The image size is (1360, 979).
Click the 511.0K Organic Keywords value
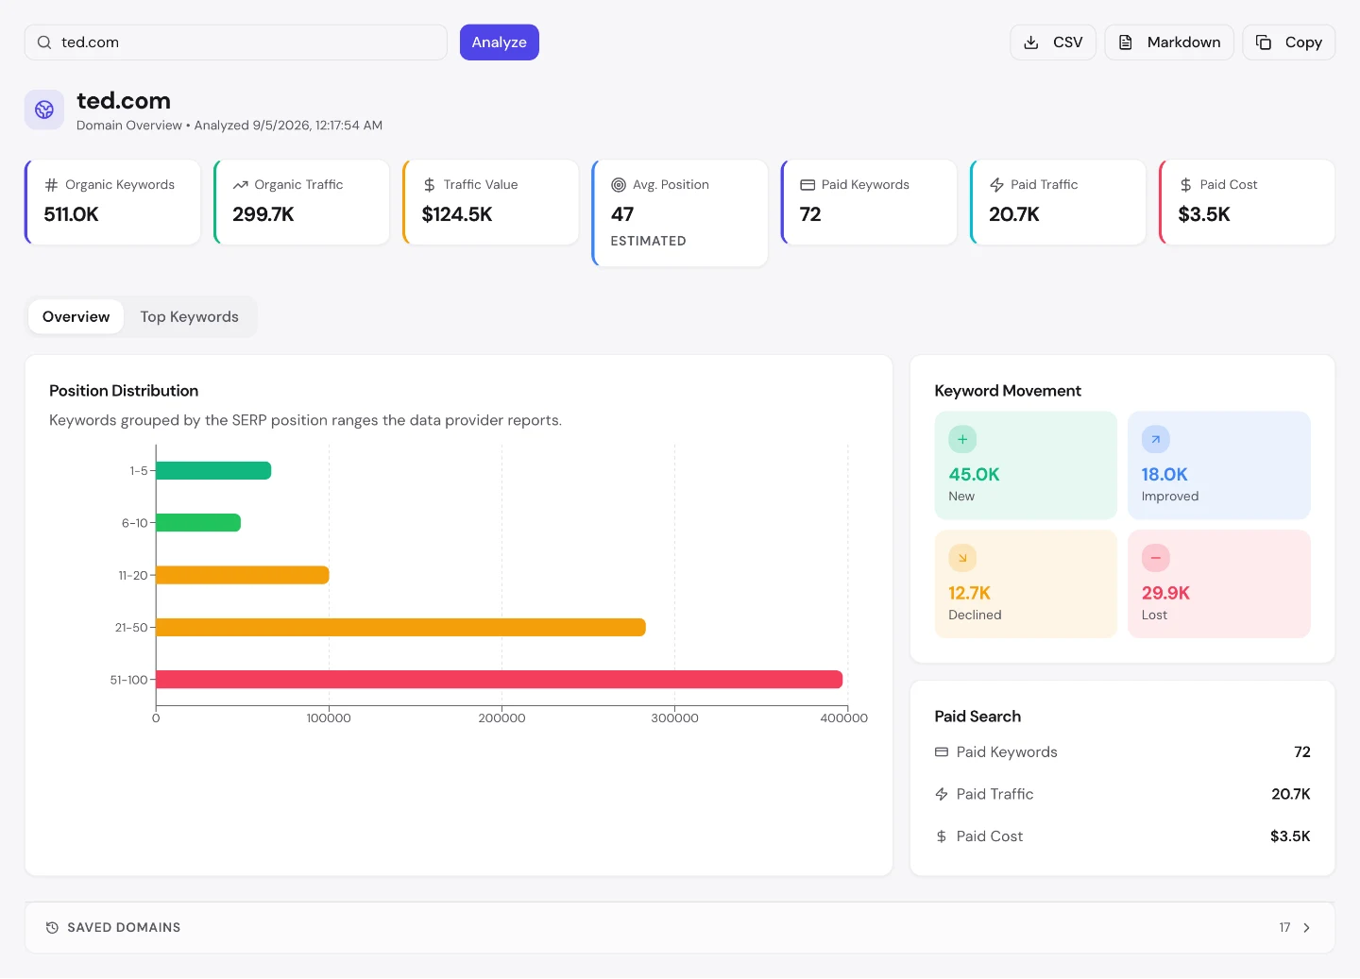pyautogui.click(x=72, y=214)
